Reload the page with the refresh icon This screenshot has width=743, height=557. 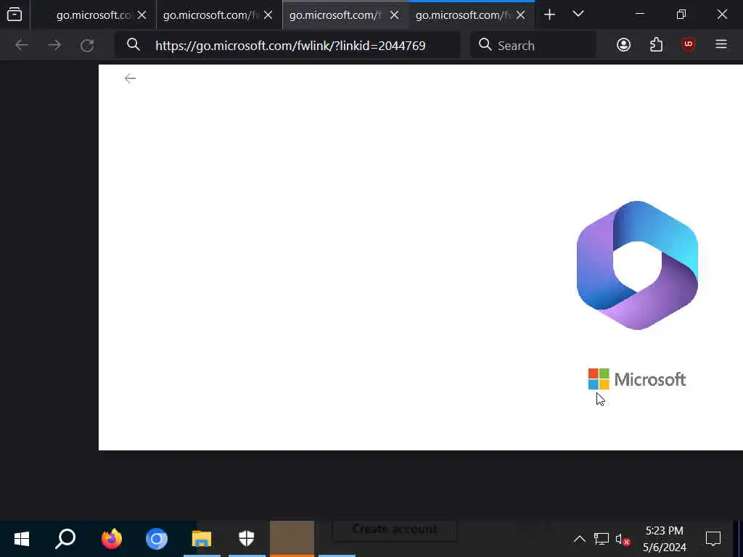pyautogui.click(x=87, y=46)
